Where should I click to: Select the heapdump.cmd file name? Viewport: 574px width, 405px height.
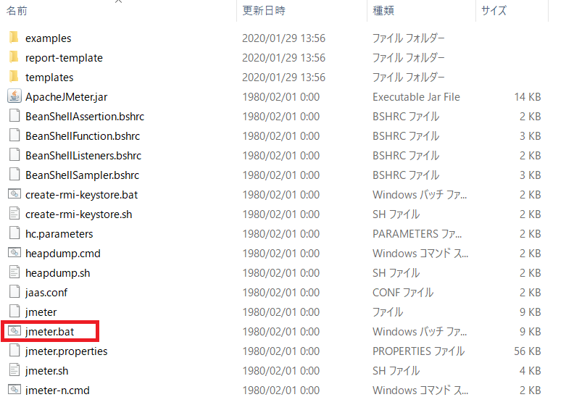[x=62, y=254]
